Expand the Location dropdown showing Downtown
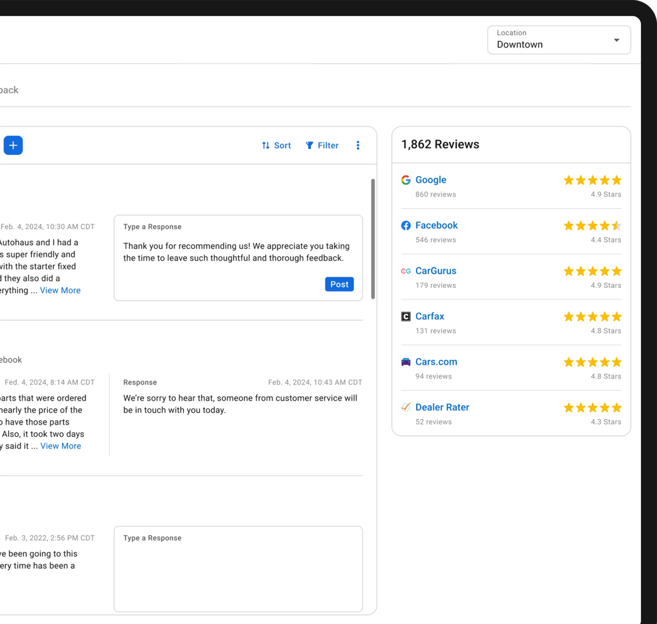The width and height of the screenshot is (657, 624). [617, 40]
